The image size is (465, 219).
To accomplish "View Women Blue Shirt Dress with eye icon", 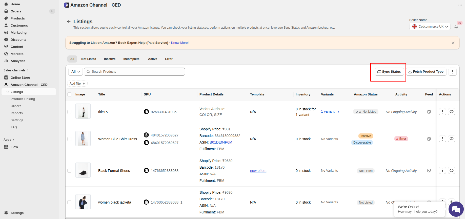I will pyautogui.click(x=452, y=139).
